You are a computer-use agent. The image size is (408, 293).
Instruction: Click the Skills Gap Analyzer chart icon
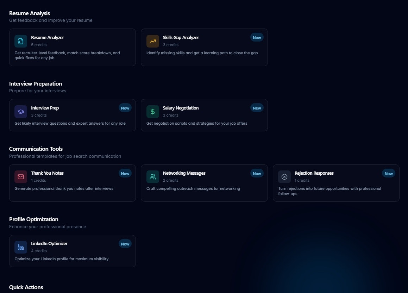pos(152,41)
